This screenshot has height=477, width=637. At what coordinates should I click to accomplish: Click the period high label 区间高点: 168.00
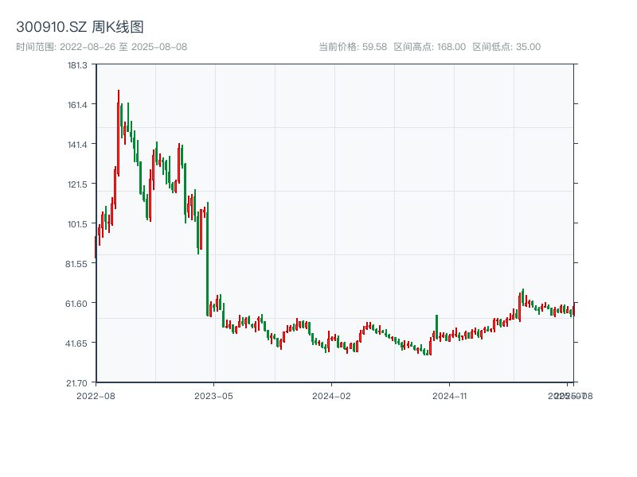point(430,47)
